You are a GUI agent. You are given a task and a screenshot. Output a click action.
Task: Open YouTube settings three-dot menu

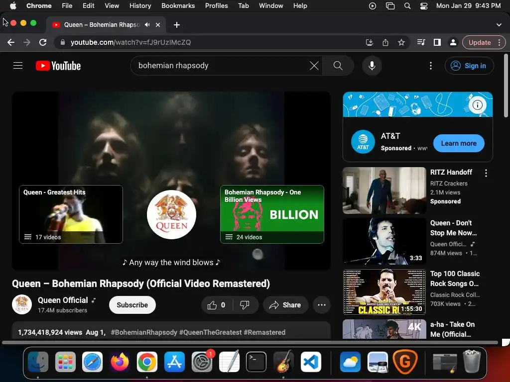click(x=431, y=66)
